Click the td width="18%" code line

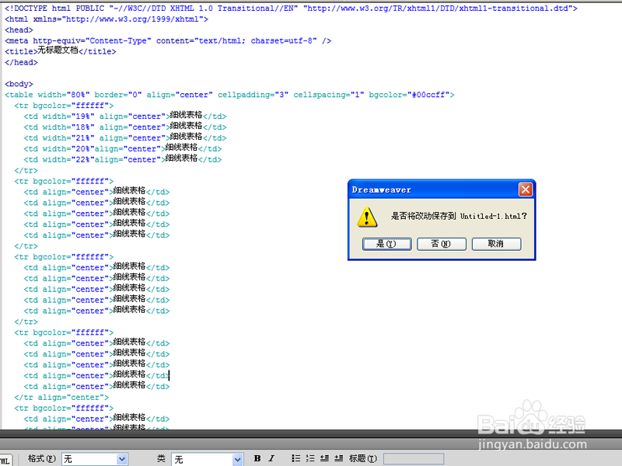click(x=125, y=127)
